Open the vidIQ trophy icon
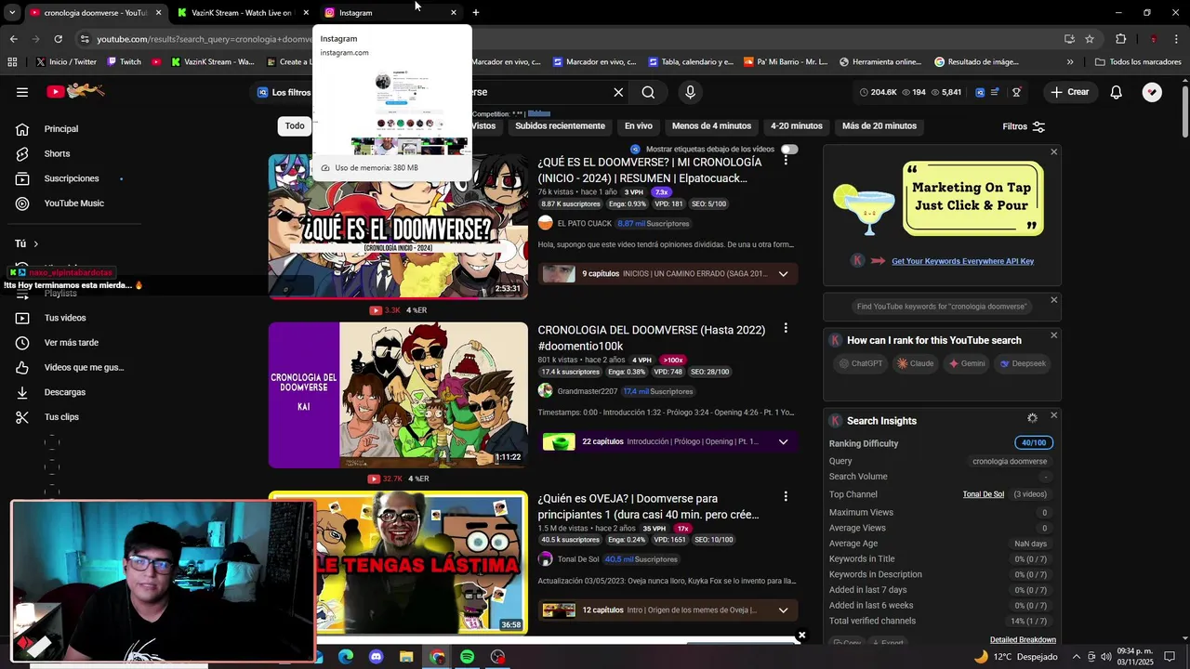1190x669 pixels. pos(1016,92)
